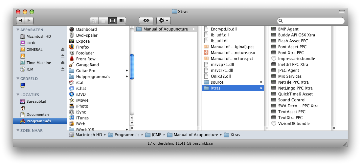Switch to Cover Flow view
This screenshot has width=361, height=165.
coord(121,20)
